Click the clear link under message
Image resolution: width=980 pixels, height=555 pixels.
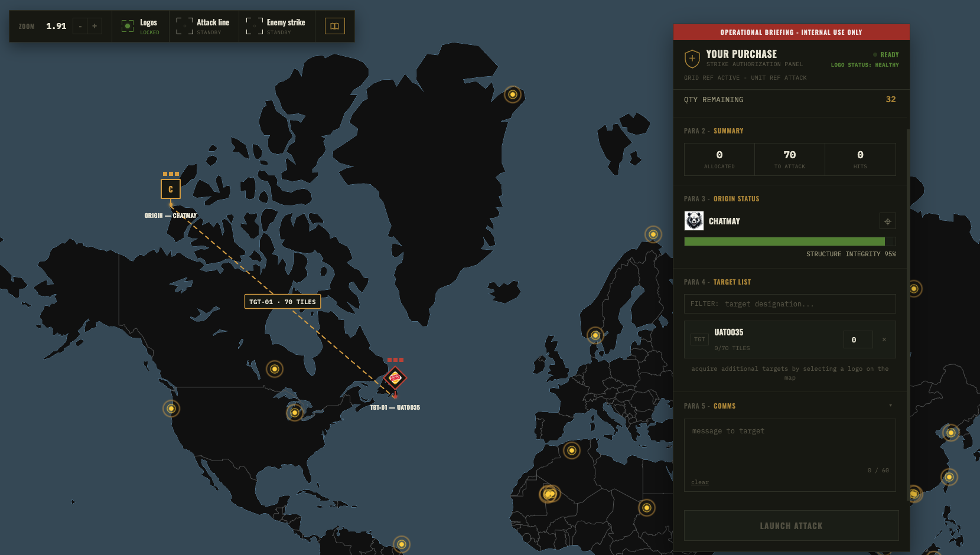point(700,482)
